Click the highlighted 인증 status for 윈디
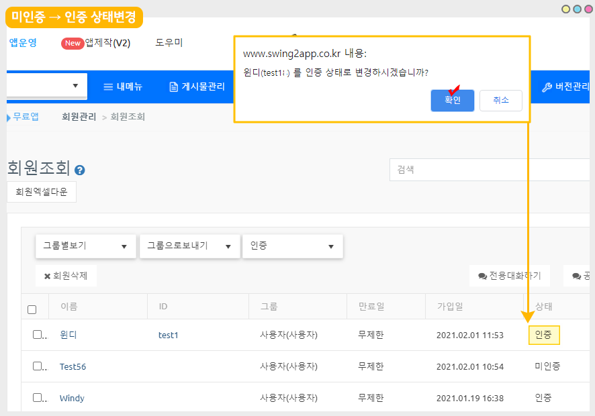The width and height of the screenshot is (595, 416). (544, 335)
